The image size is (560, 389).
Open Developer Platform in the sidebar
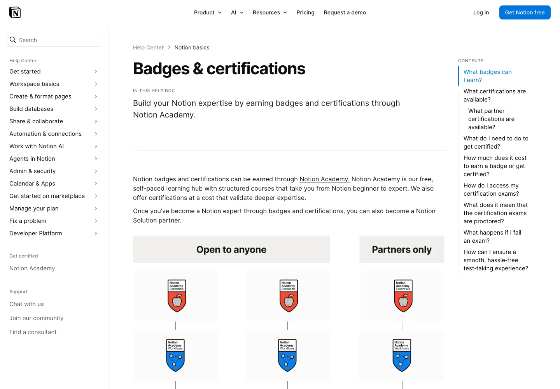36,233
